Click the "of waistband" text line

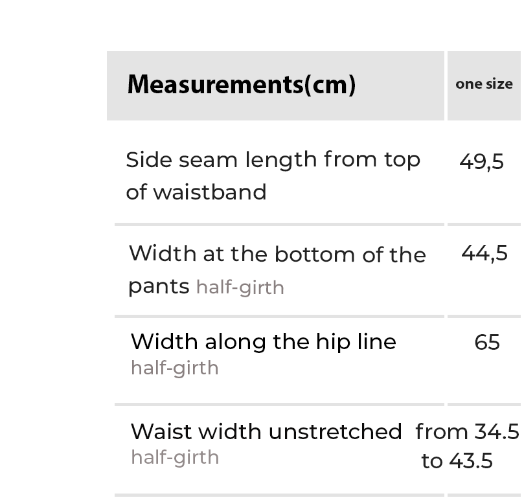coord(196,192)
